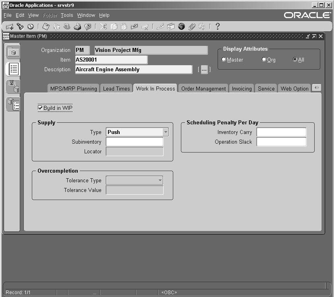Screen dimensions: 334x297
Task: Click the Close Form toolbar icon
Action: [88, 27]
